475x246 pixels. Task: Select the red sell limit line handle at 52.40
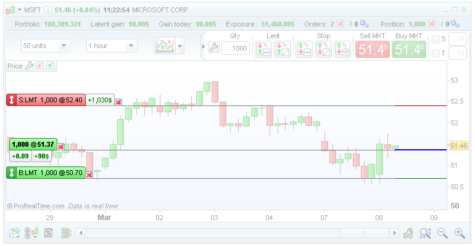coord(421,105)
